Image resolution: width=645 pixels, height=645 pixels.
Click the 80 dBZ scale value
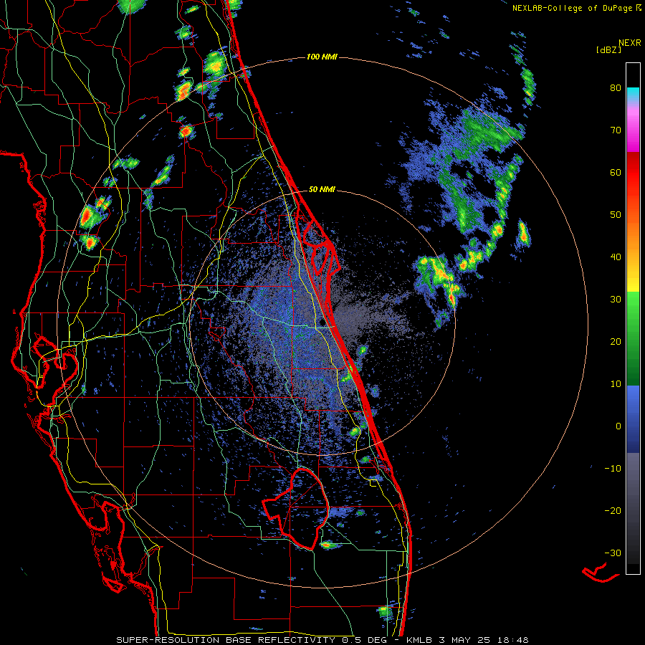point(616,88)
